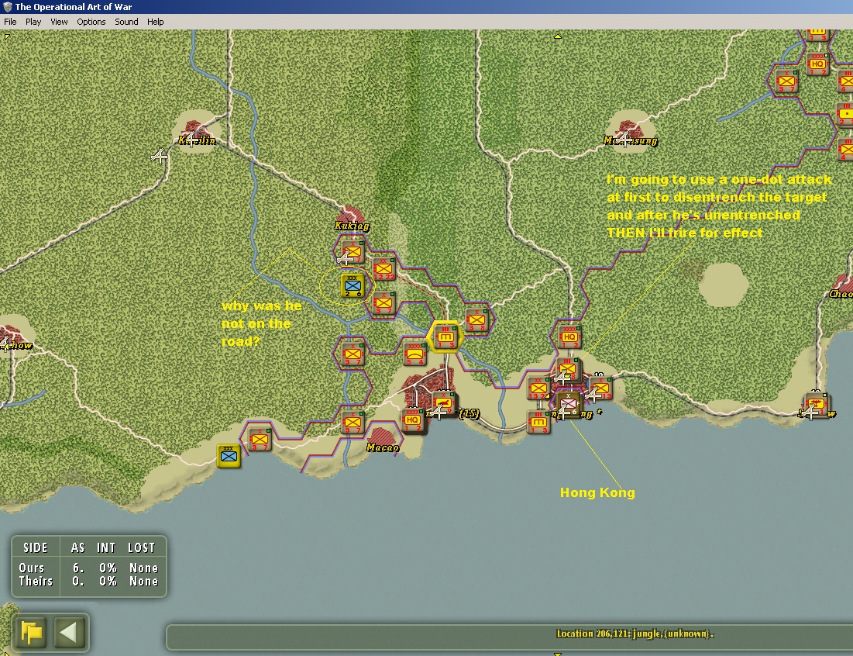This screenshot has height=656, width=853.
Task: Click the airfield symbol at Kweilin city
Action: tap(191, 138)
